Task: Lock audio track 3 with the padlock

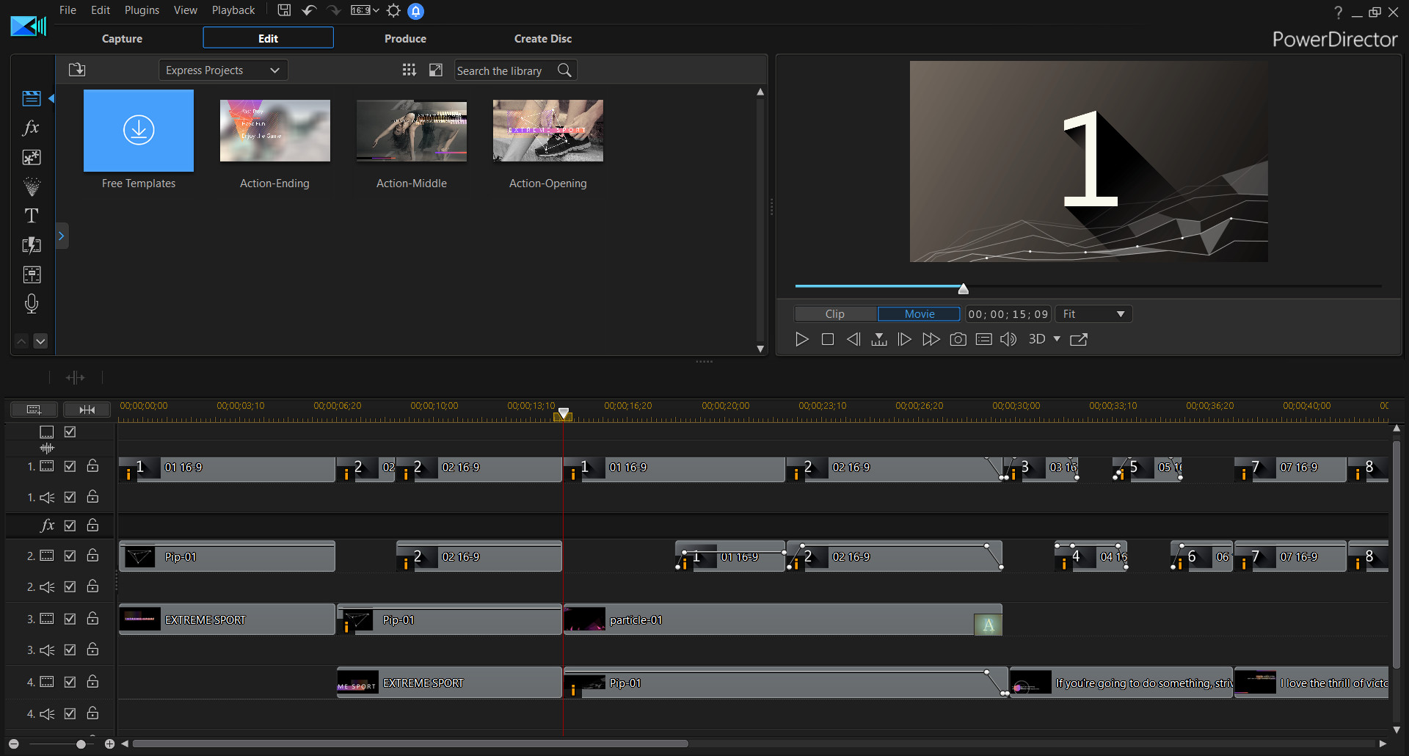Action: [x=92, y=650]
